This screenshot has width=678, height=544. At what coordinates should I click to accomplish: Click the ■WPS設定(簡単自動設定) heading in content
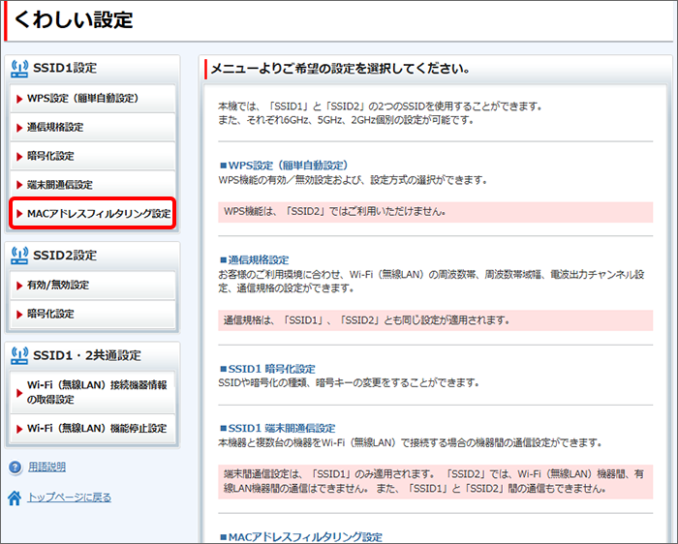pyautogui.click(x=284, y=166)
